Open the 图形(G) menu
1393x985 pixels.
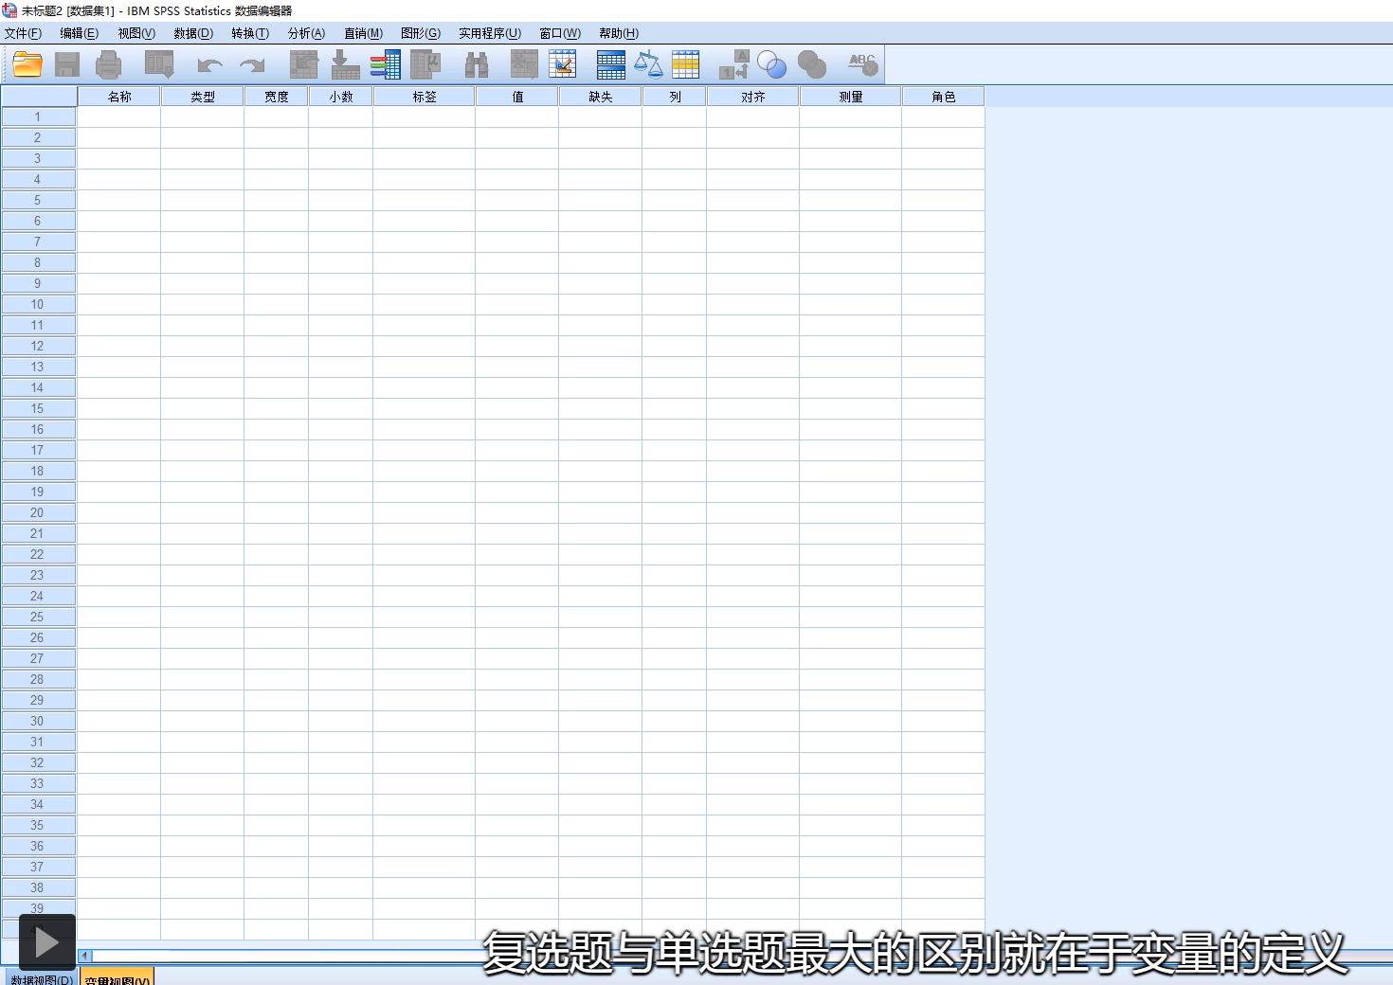click(x=421, y=33)
